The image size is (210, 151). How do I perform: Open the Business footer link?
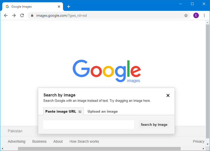pos(39,141)
